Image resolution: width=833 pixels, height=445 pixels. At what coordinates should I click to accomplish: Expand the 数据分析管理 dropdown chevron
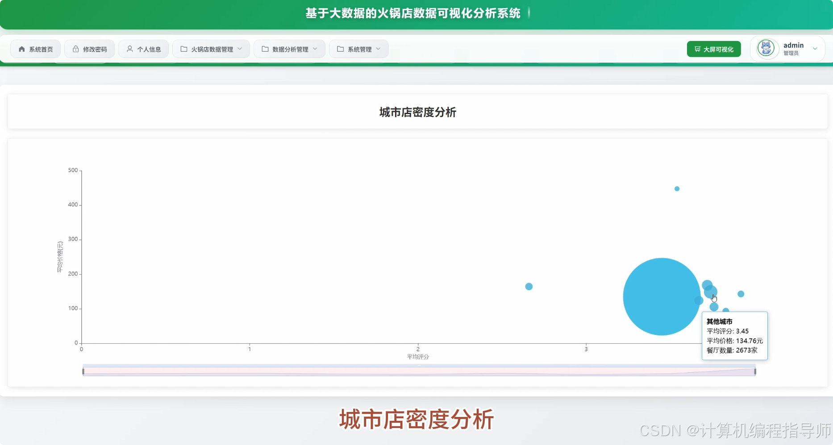[315, 49]
